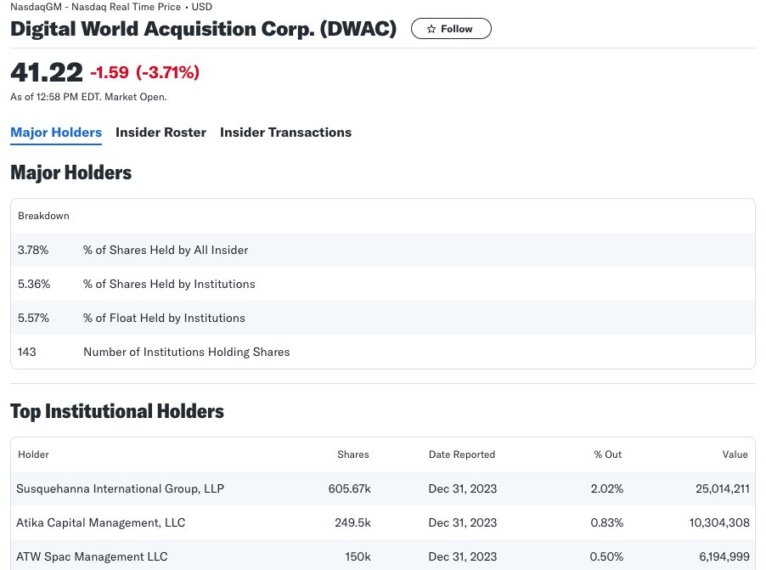Click the (-3.71%) percent change
Screen dimensions: 766x570
[167, 72]
